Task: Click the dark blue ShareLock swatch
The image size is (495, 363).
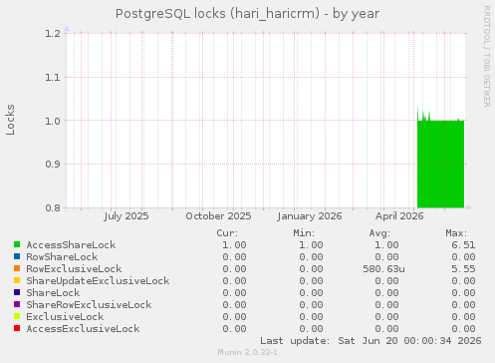Action: tap(17, 292)
